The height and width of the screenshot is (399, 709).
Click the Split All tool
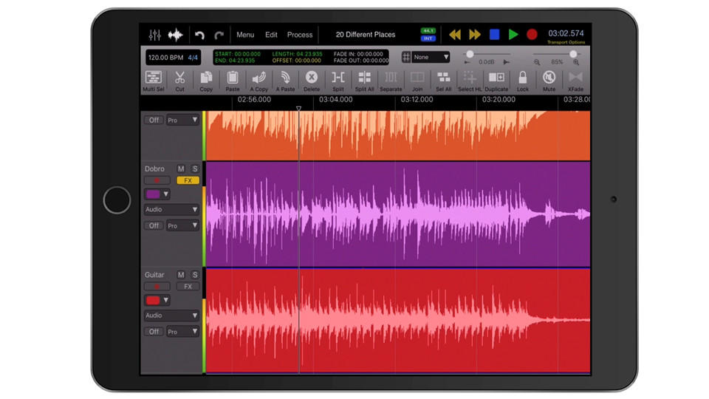pos(364,81)
